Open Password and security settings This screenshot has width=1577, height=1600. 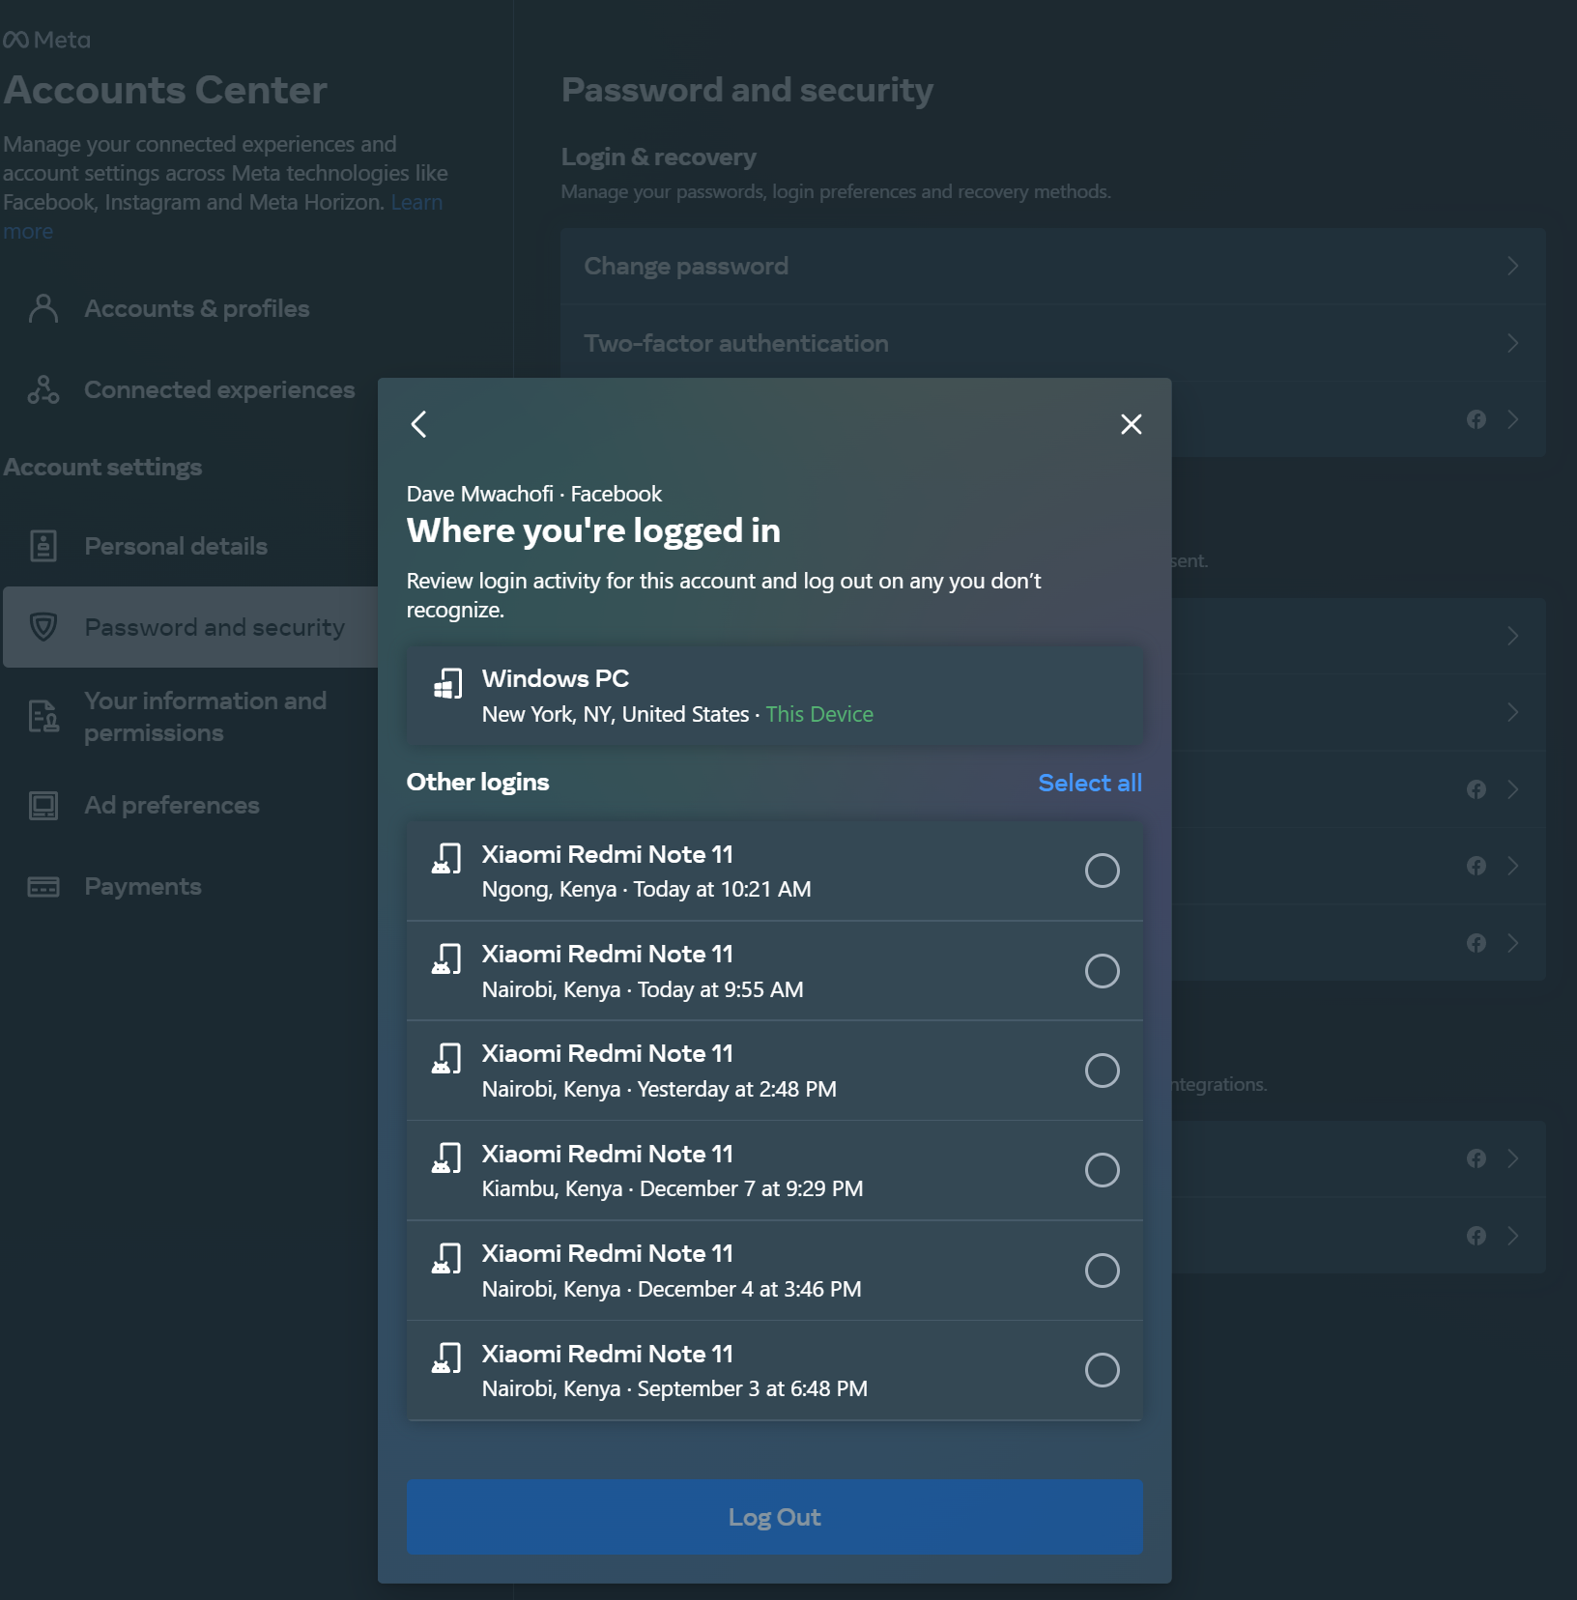(x=190, y=627)
